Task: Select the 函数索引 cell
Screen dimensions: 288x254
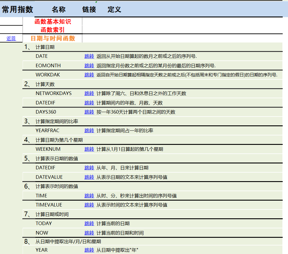Action: click(x=52, y=30)
